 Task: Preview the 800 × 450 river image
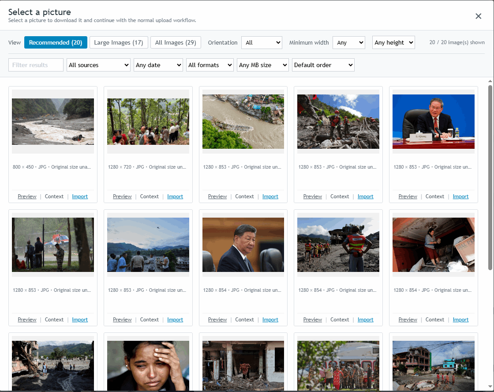(x=27, y=196)
